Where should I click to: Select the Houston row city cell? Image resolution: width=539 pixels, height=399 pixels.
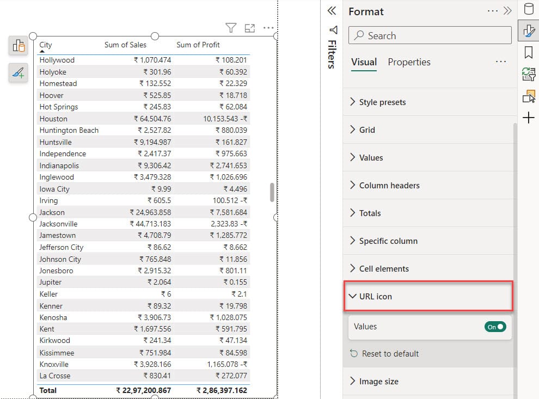[53, 119]
